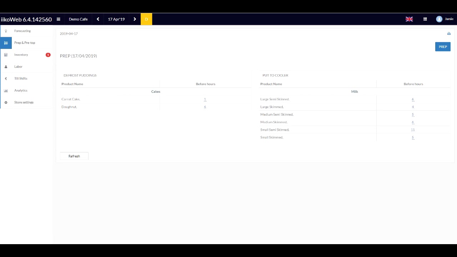Click the Large Semi Skinned product name

(x=275, y=99)
